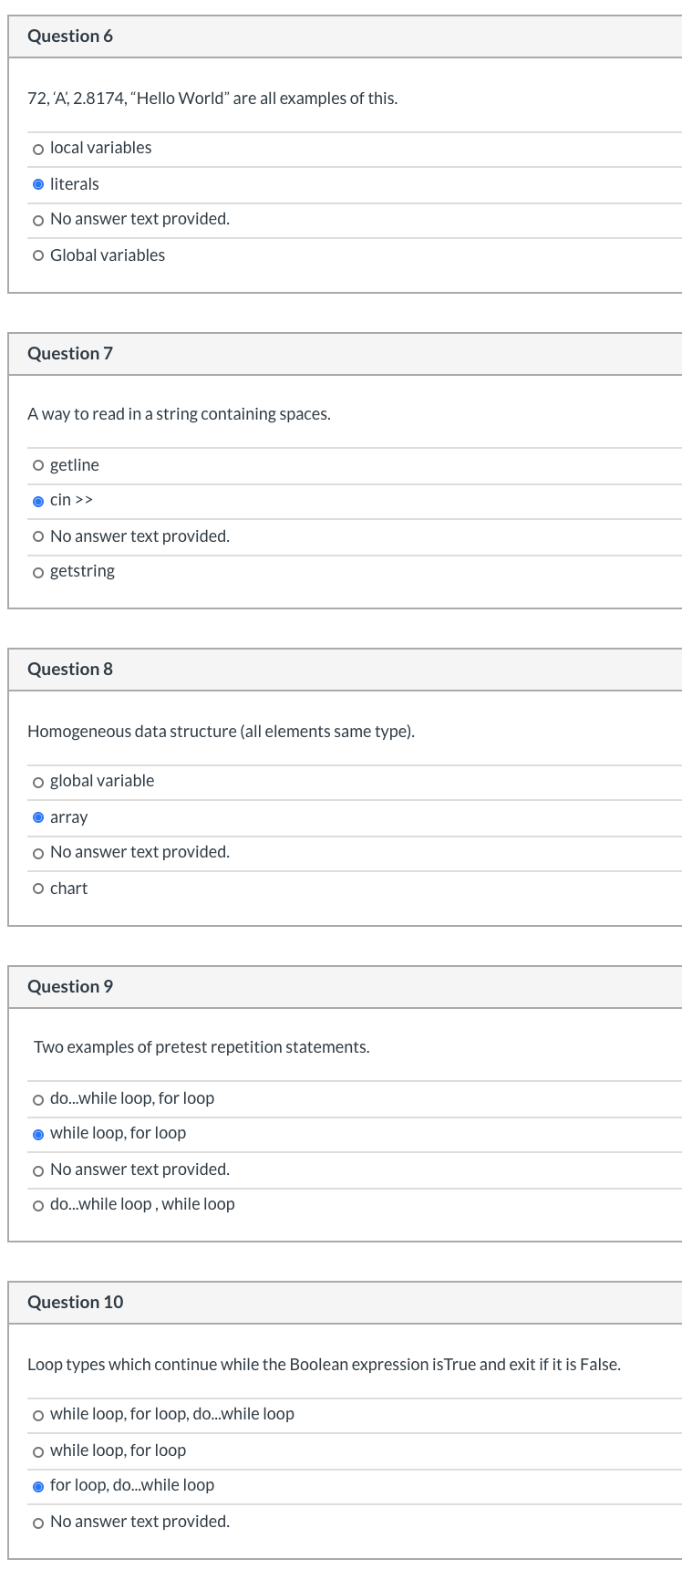Viewport: 682px width, 1580px height.
Task: Select the 'array' answer option
Action: click(x=37, y=817)
